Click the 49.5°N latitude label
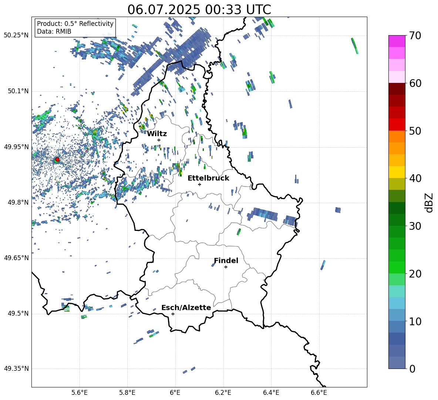The image size is (438, 400). tap(18, 313)
